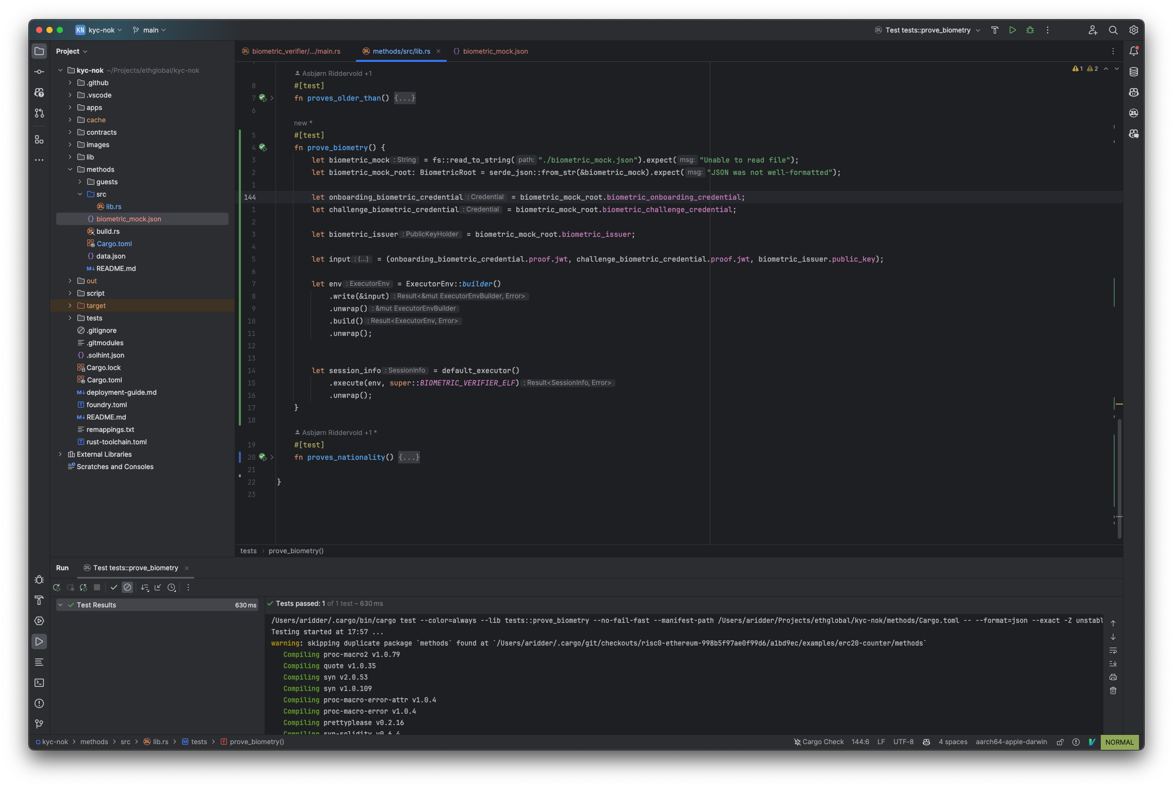Viewport: 1173px width, 788px height.
Task: Toggle the green test pass checkbox line 20
Action: (x=263, y=457)
